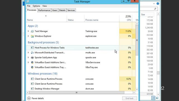Screen dimensions: 179x101
Task: Select the msdtc.exe process name cell
Action: 90,53
